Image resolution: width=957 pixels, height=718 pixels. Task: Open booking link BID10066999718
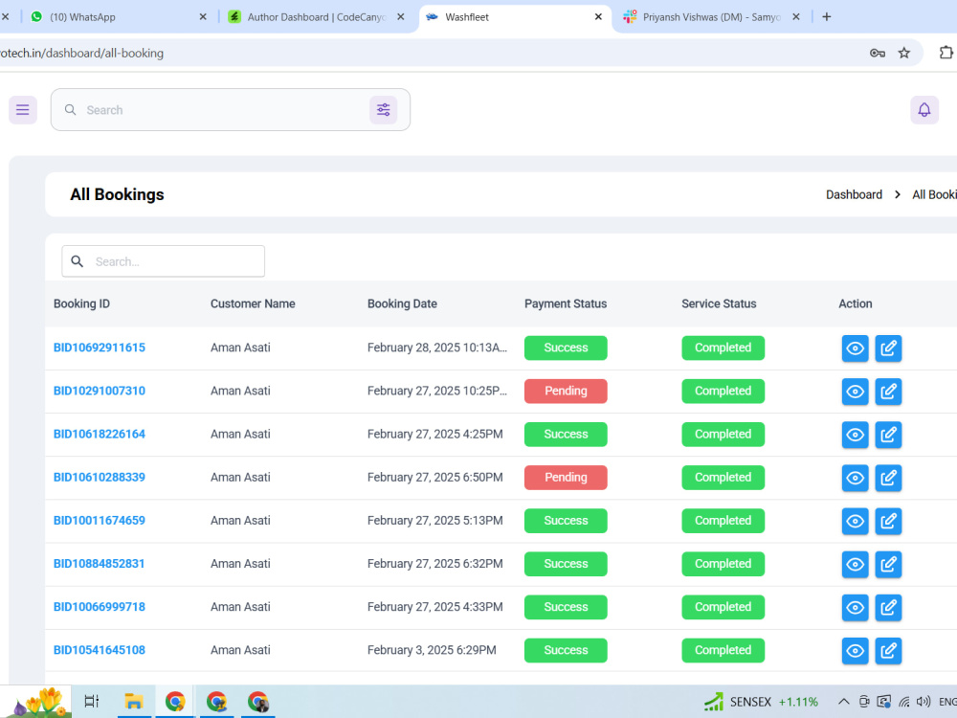point(100,607)
